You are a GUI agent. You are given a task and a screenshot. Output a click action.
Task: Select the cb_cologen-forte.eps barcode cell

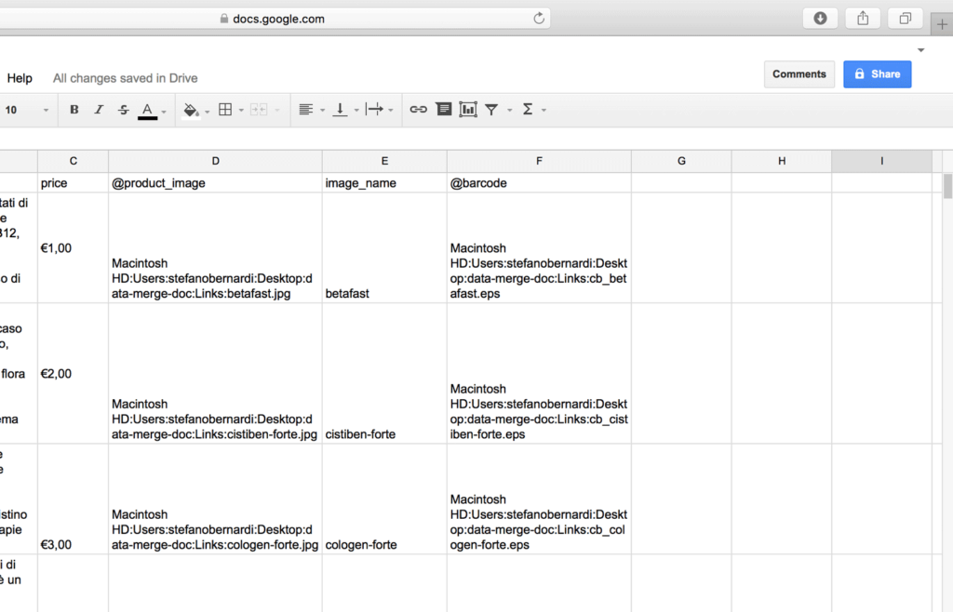tap(539, 499)
